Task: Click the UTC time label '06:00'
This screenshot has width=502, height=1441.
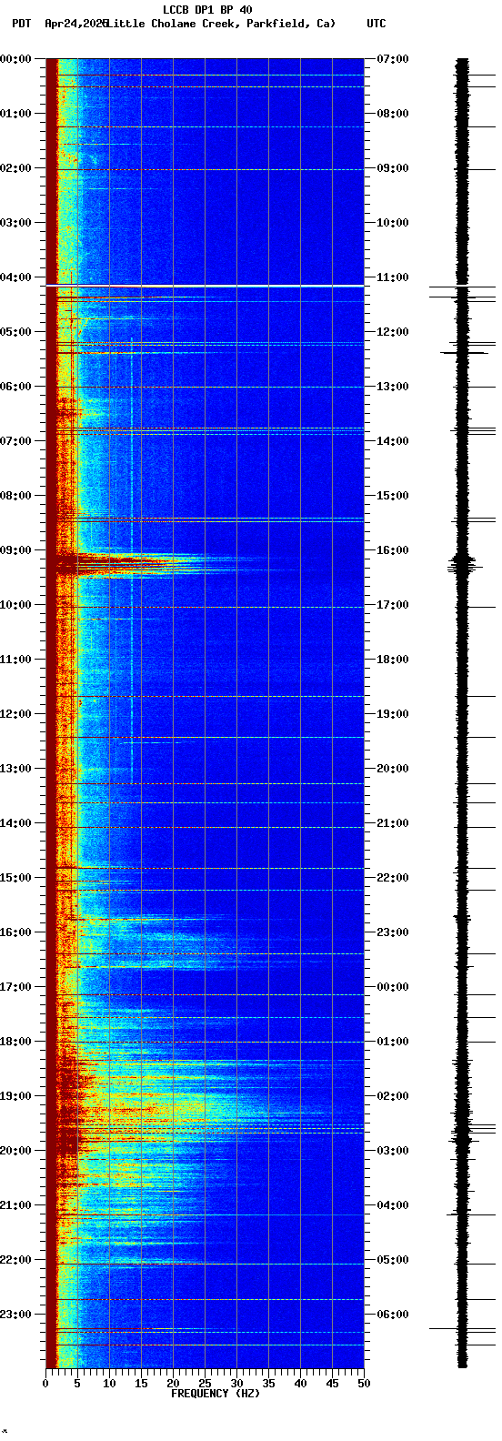Action: click(x=393, y=1315)
